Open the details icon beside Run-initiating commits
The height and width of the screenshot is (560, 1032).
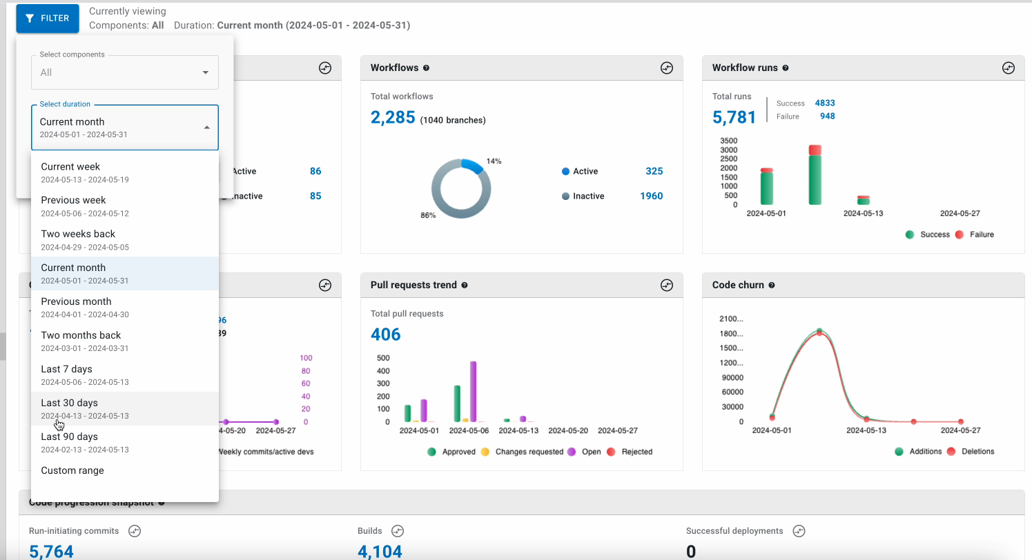coord(135,530)
